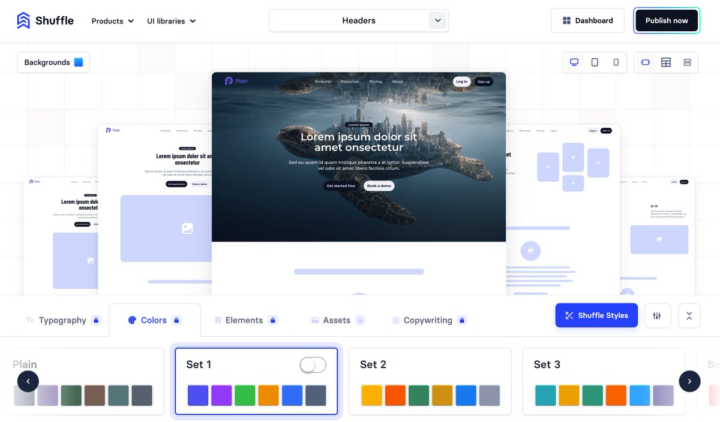Pick the brown swatch in Plain set
The image size is (720, 422).
pos(95,396)
